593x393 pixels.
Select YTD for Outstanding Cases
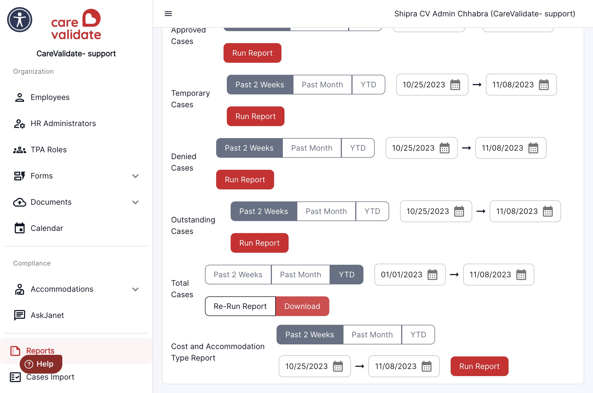(x=372, y=211)
